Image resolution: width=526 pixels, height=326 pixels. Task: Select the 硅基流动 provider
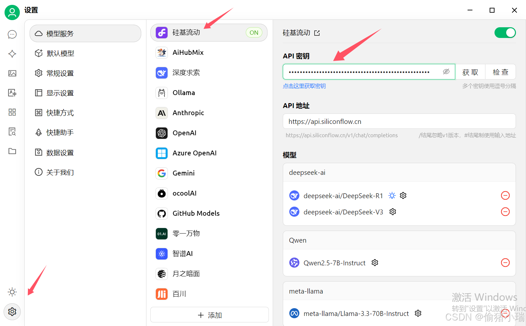tap(209, 32)
